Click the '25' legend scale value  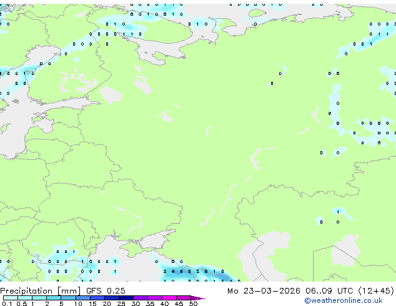[121, 304]
